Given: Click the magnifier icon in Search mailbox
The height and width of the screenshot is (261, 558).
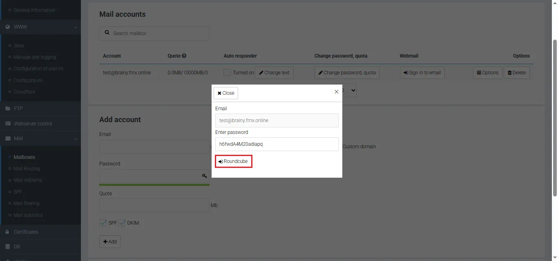Looking at the screenshot, I should click(107, 33).
